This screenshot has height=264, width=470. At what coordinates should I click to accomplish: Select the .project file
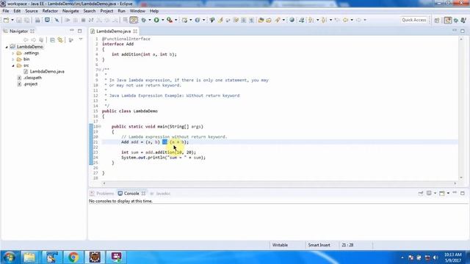[30, 84]
